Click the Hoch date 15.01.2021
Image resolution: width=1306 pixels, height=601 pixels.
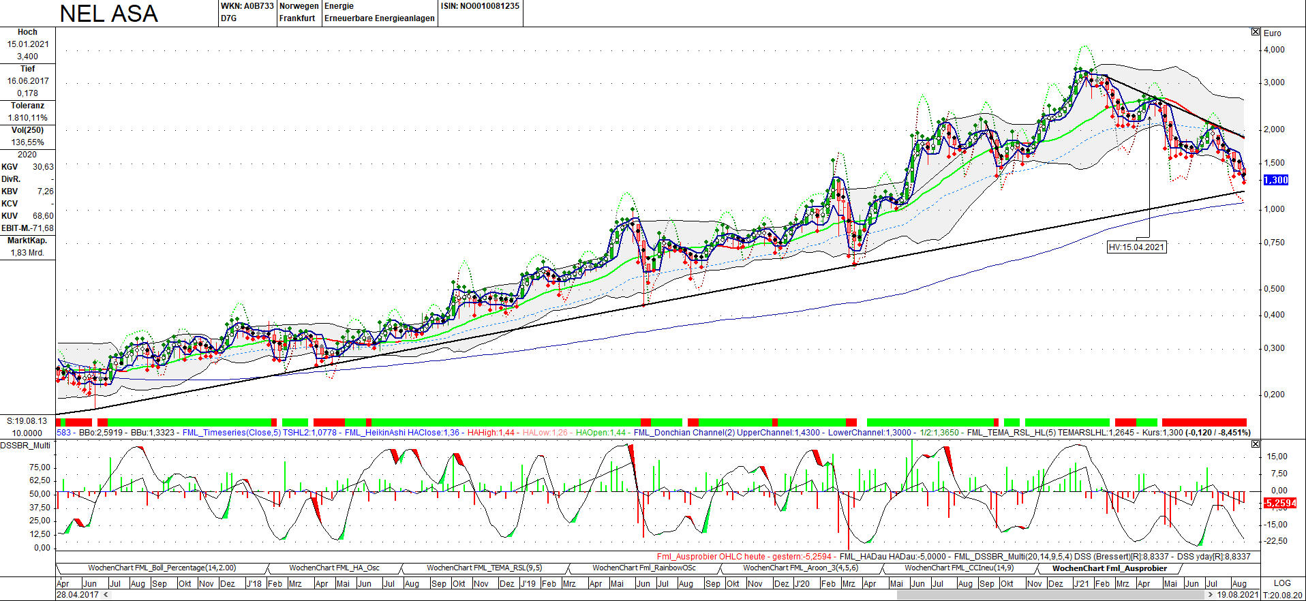[x=28, y=44]
